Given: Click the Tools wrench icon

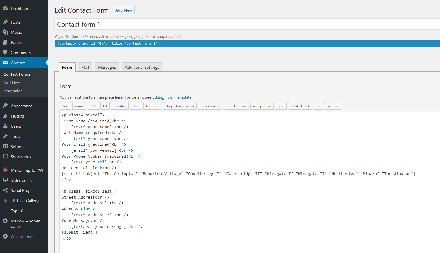Looking at the screenshot, I should (5, 136).
